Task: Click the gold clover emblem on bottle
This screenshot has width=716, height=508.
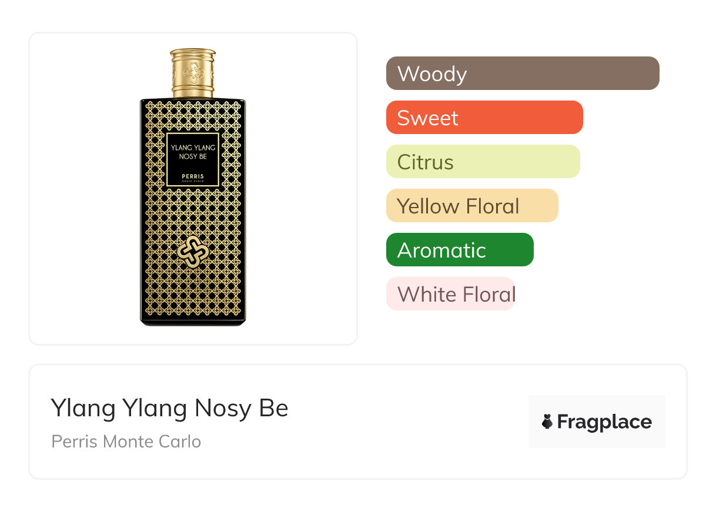Action: [193, 251]
